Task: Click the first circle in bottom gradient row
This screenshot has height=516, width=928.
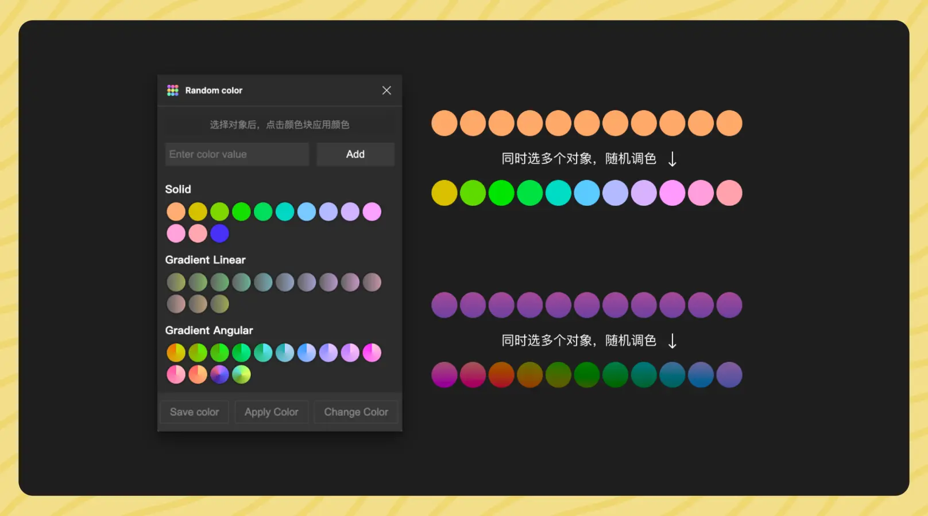Action: tap(444, 375)
